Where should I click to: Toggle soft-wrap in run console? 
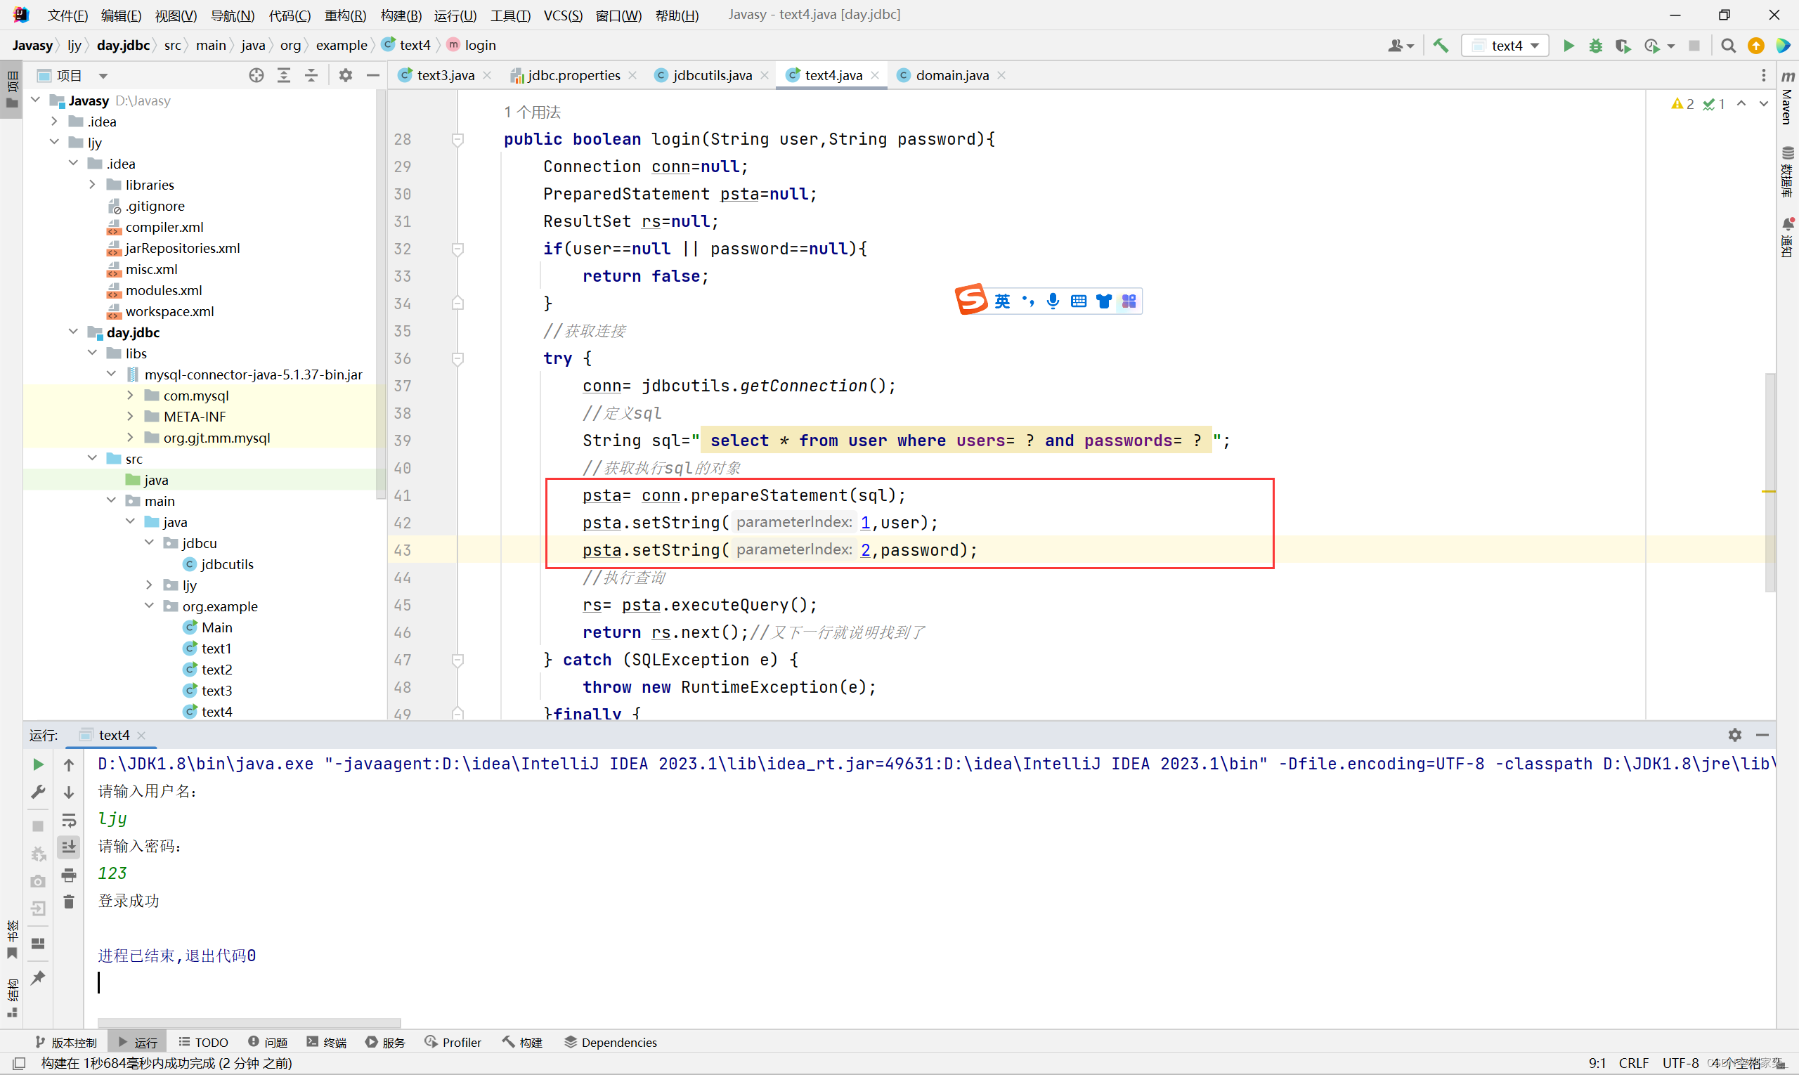click(69, 819)
